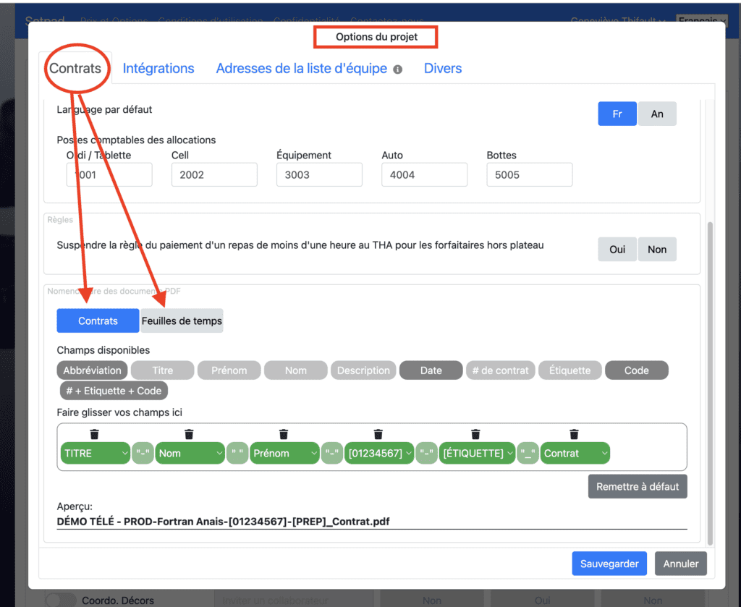Switch default language to An
741x607 pixels.
pyautogui.click(x=657, y=114)
